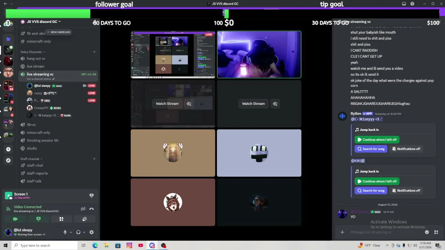Select the purple webcam video tile

click(x=259, y=55)
